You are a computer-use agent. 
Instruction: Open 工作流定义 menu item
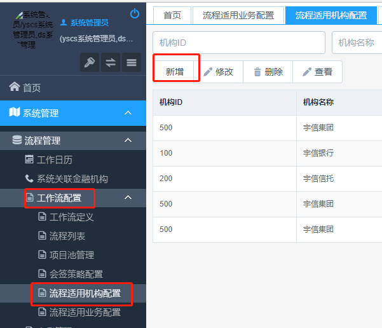click(73, 217)
